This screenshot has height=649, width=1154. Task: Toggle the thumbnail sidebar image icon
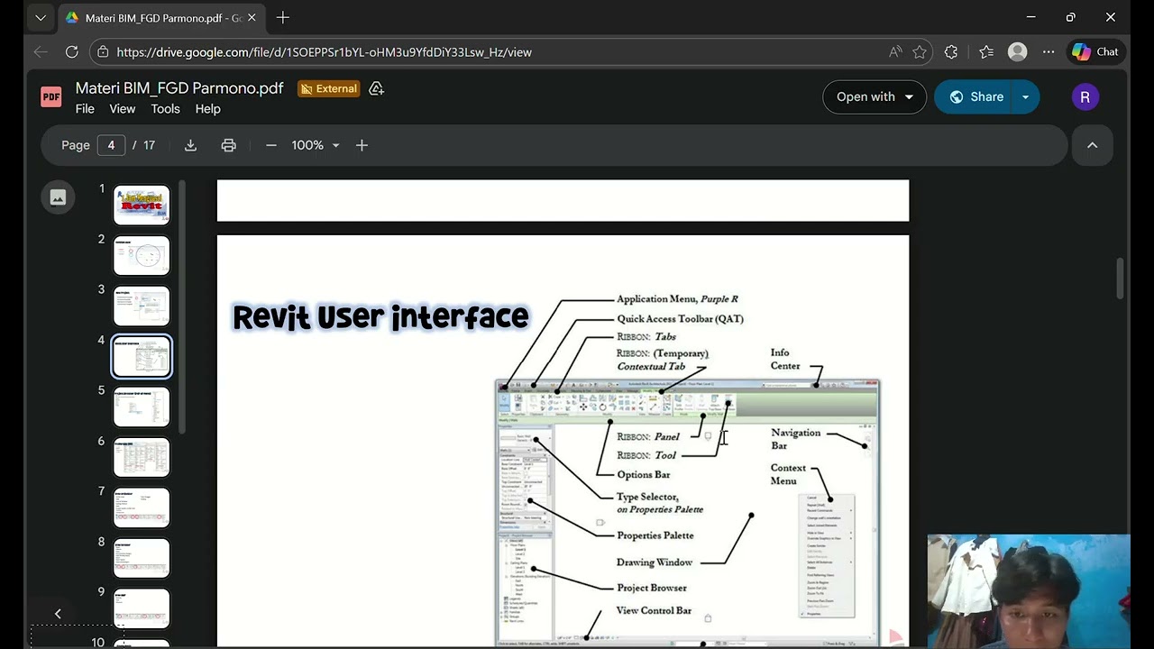[58, 197]
